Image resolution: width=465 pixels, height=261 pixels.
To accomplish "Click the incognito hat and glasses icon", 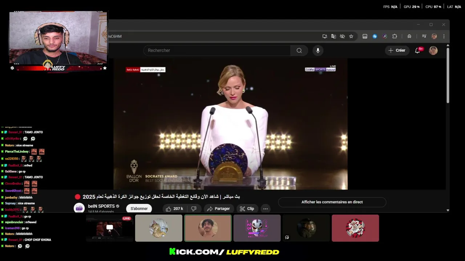I will pyautogui.click(x=409, y=36).
